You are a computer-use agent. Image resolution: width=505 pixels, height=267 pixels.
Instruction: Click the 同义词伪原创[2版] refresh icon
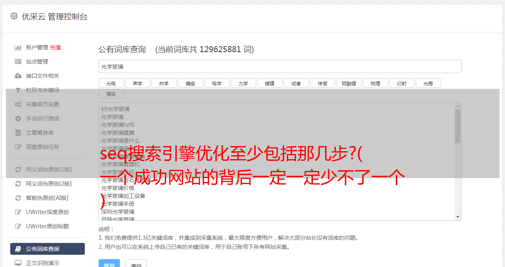(18, 184)
